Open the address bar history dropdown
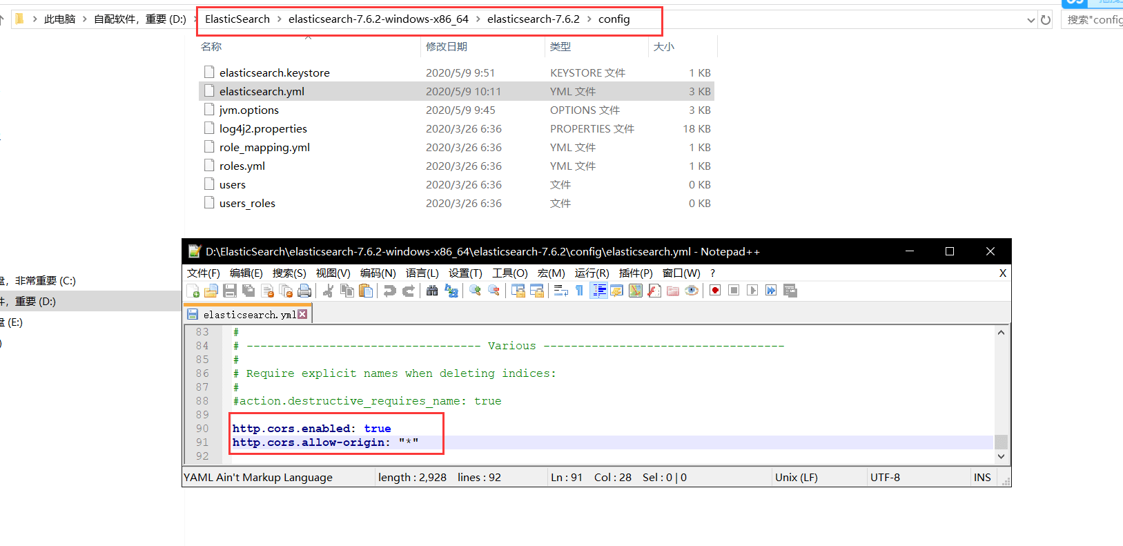This screenshot has width=1123, height=546. point(1031,20)
